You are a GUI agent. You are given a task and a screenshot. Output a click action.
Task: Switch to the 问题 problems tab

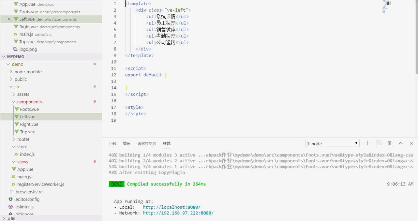[x=113, y=144]
